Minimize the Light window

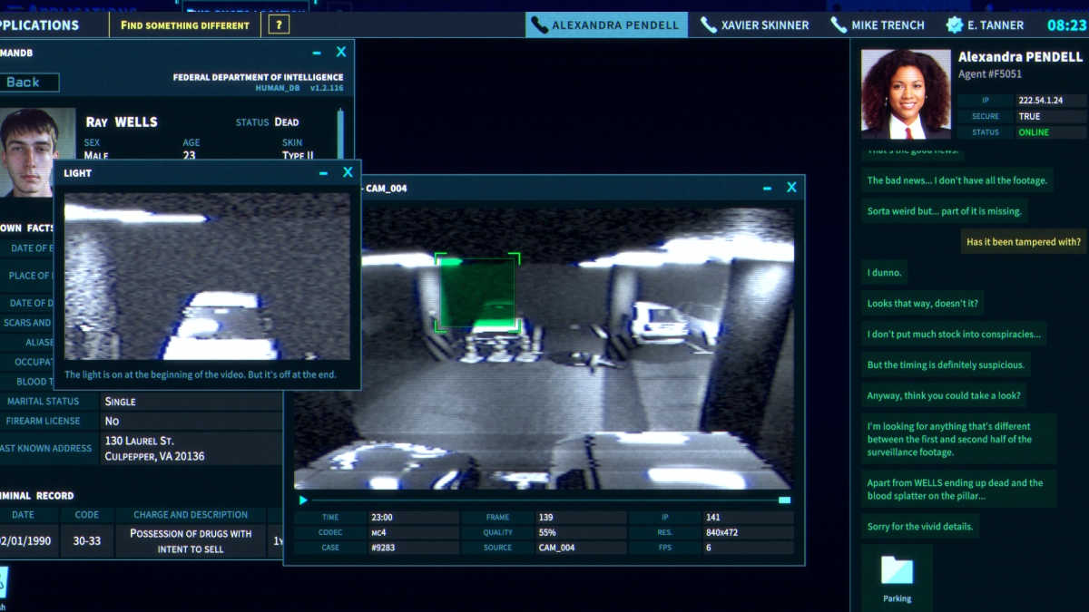tap(323, 173)
